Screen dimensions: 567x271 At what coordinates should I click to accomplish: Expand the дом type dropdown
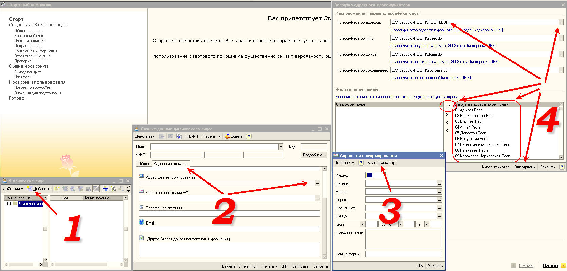(x=362, y=224)
